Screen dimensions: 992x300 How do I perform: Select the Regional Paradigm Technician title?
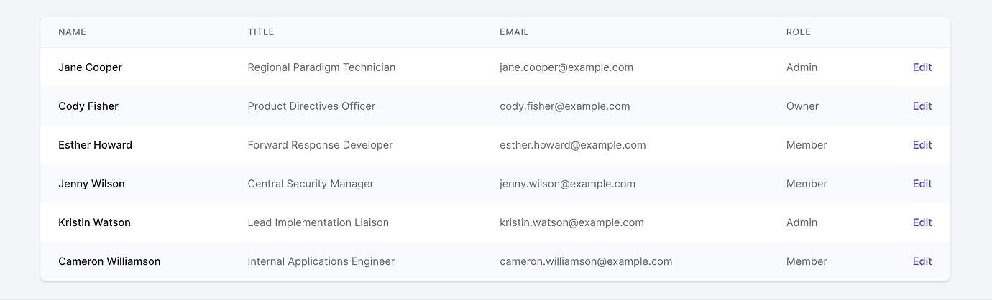click(321, 67)
